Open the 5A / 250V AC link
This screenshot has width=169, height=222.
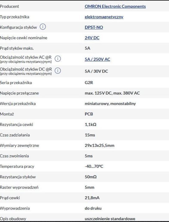point(97,59)
